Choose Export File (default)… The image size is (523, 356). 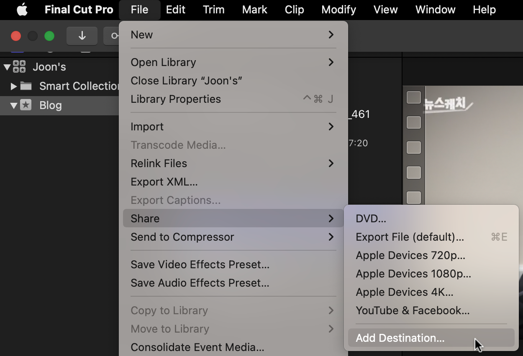(431, 237)
